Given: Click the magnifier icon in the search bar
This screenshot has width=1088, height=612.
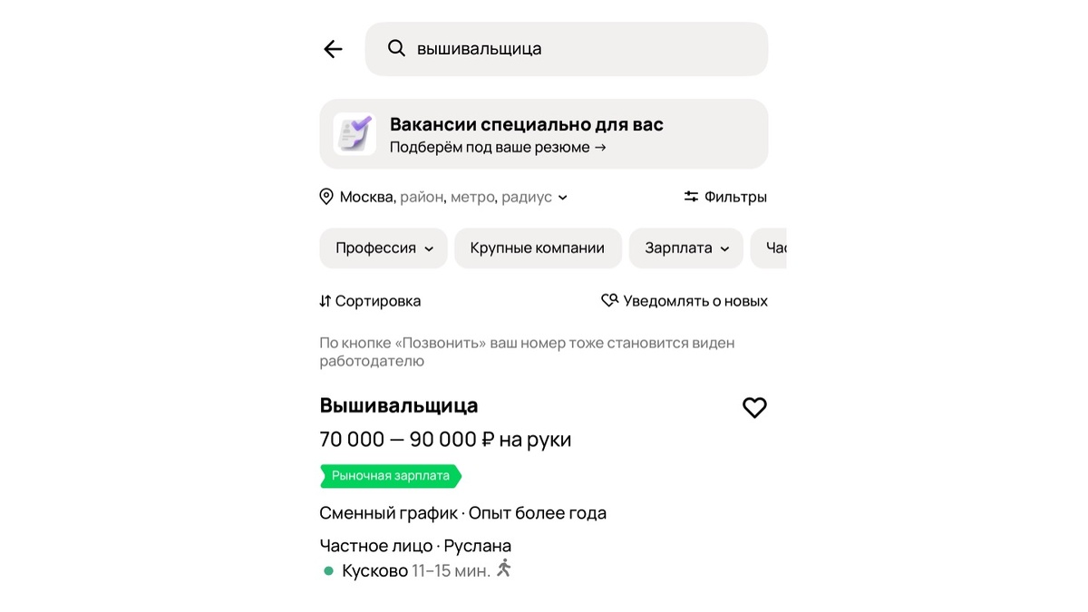Looking at the screenshot, I should click(x=396, y=48).
